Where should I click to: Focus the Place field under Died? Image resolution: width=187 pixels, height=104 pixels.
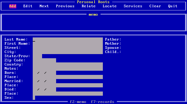point(68,94)
